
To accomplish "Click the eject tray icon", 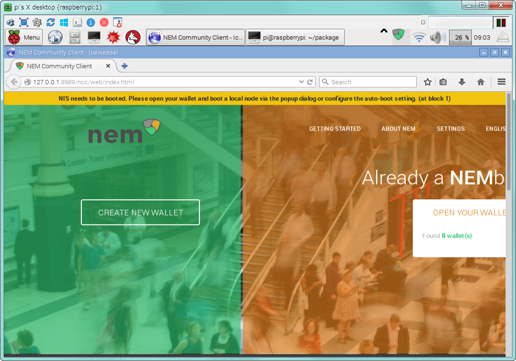I will pos(503,37).
